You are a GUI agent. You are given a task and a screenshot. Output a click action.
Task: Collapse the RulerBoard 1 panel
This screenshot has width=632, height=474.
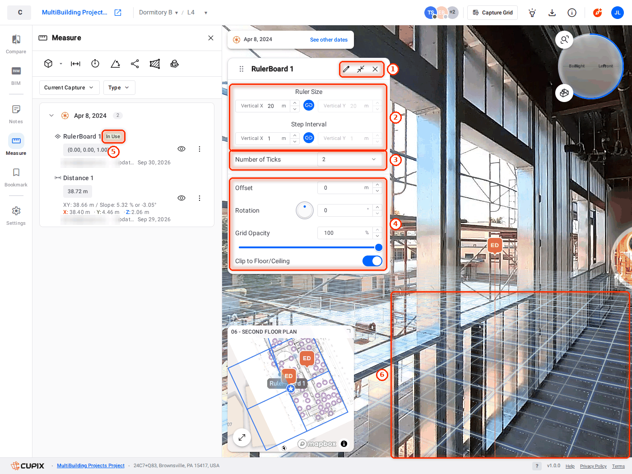point(361,69)
